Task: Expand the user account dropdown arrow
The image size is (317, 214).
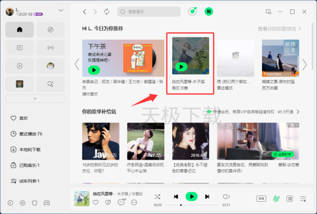Action: coord(61,10)
